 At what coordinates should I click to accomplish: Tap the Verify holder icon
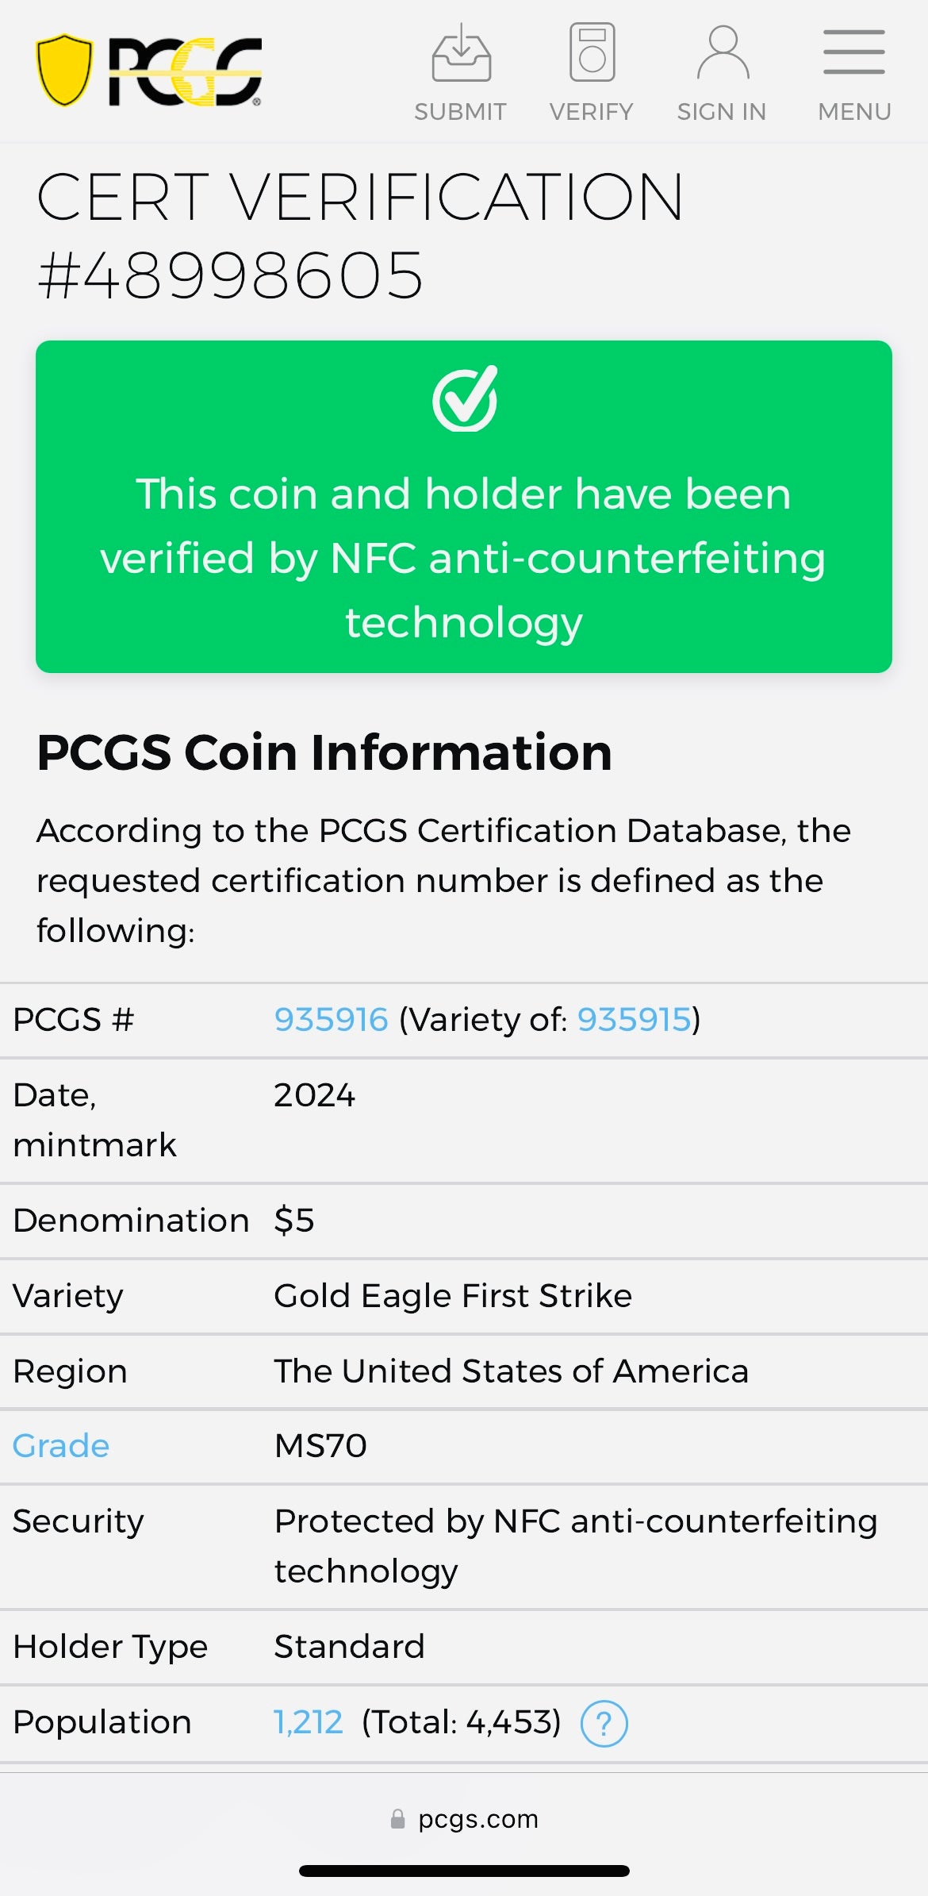592,52
